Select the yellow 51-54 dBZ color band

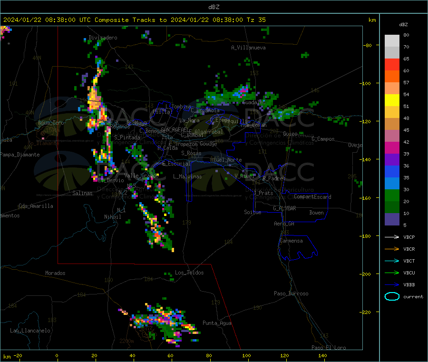pyautogui.click(x=392, y=100)
